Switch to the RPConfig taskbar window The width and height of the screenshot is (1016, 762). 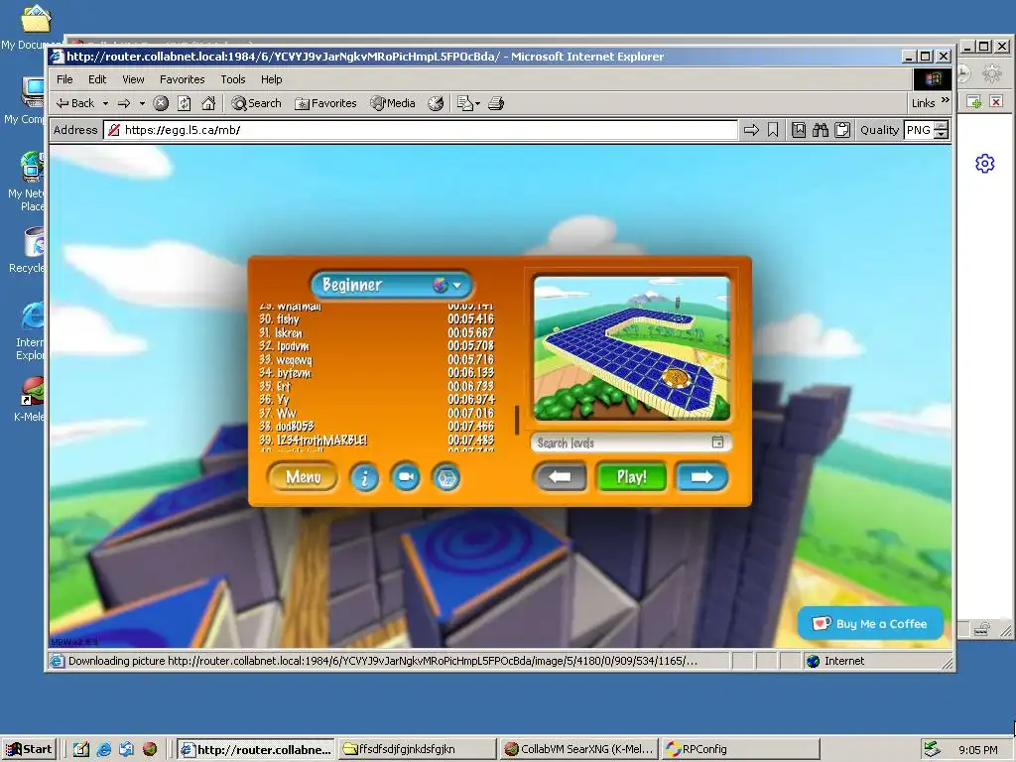pos(741,749)
